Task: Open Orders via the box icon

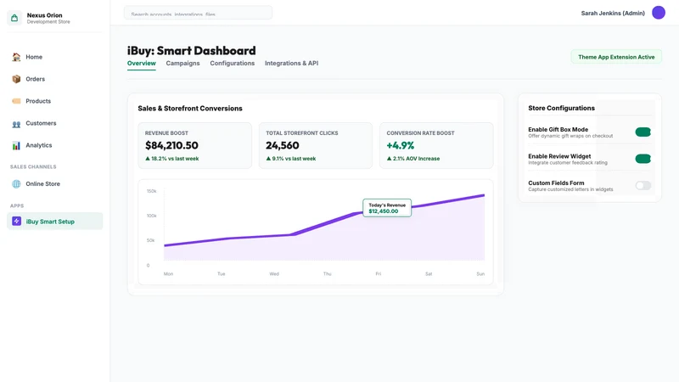Action: (16, 79)
